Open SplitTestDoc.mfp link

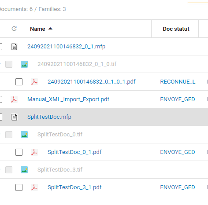49,117
